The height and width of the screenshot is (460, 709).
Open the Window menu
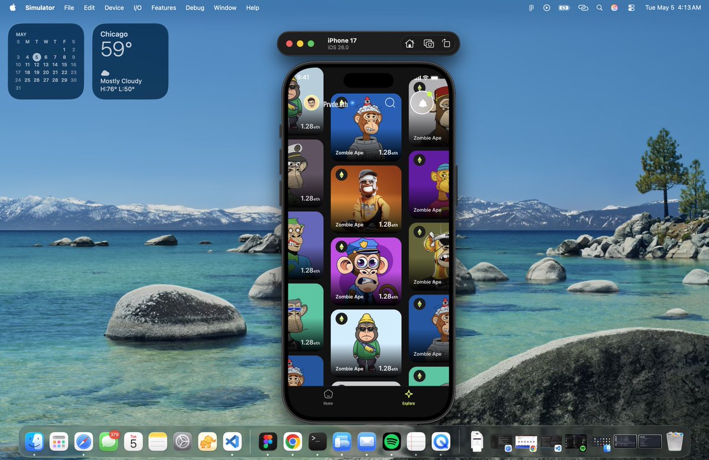[x=225, y=8]
